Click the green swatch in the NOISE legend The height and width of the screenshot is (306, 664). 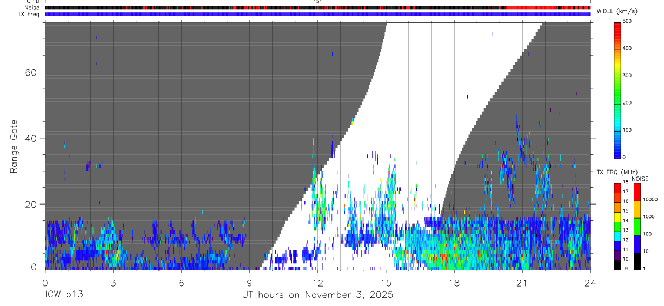638,227
